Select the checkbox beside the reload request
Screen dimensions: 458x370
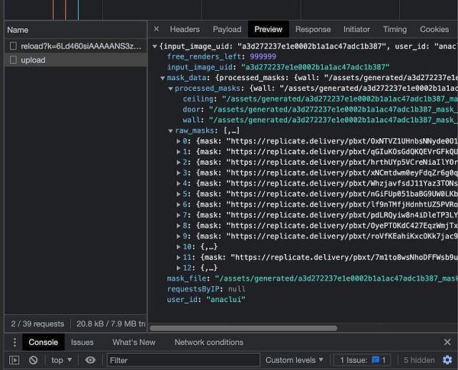point(14,47)
